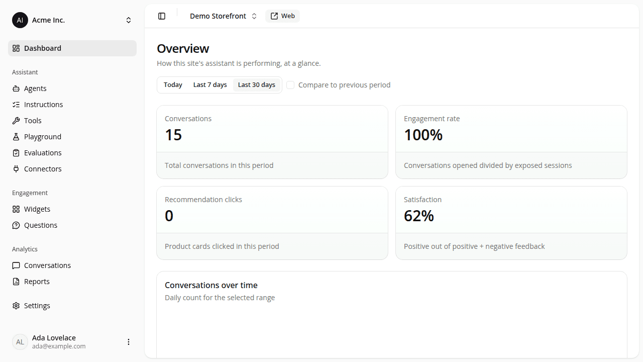The width and height of the screenshot is (643, 362).
Task: Toggle the sidebar panel icon
Action: click(162, 16)
